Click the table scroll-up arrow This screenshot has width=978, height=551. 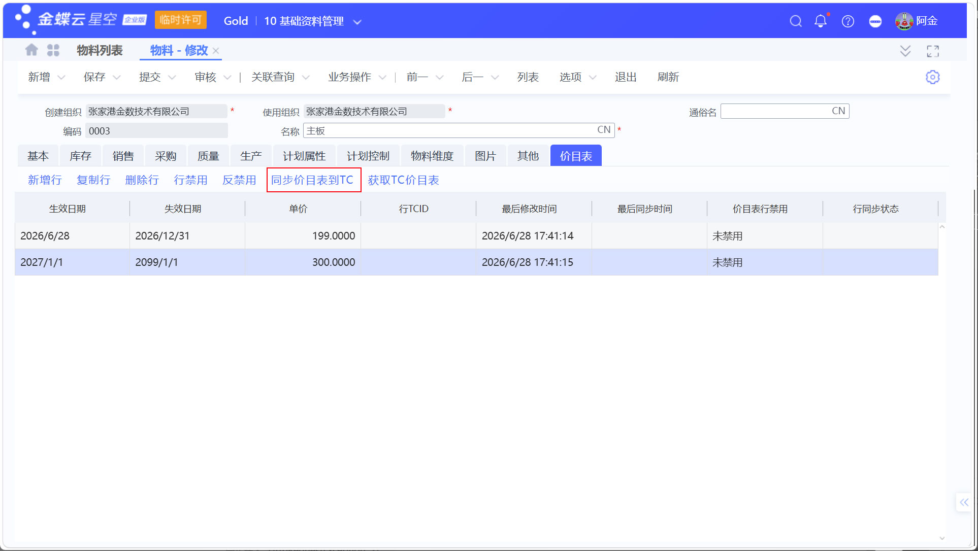[x=942, y=227]
